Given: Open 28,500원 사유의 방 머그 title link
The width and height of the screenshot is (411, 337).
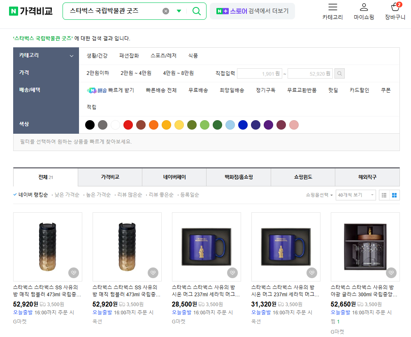Looking at the screenshot, I should point(206,291).
